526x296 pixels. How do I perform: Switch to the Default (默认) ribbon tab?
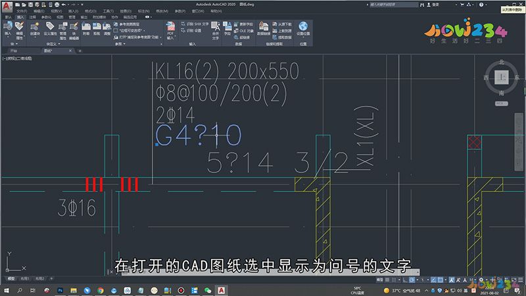(x=9, y=17)
